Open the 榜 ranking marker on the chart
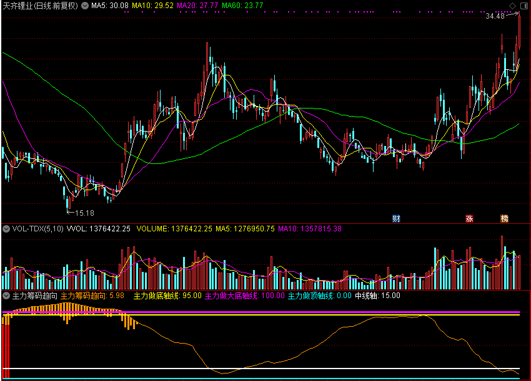Image resolution: width=531 pixels, height=381 pixels. [505, 219]
